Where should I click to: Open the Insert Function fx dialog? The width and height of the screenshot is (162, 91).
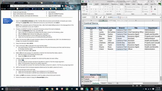(x=104, y=17)
